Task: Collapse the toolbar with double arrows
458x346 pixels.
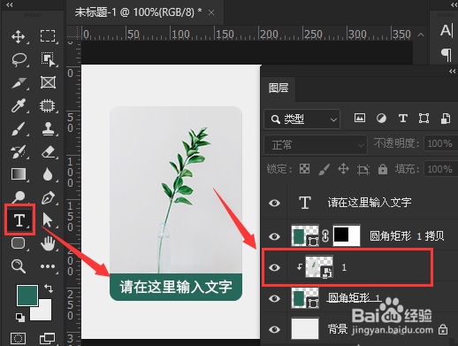Action: [10, 4]
